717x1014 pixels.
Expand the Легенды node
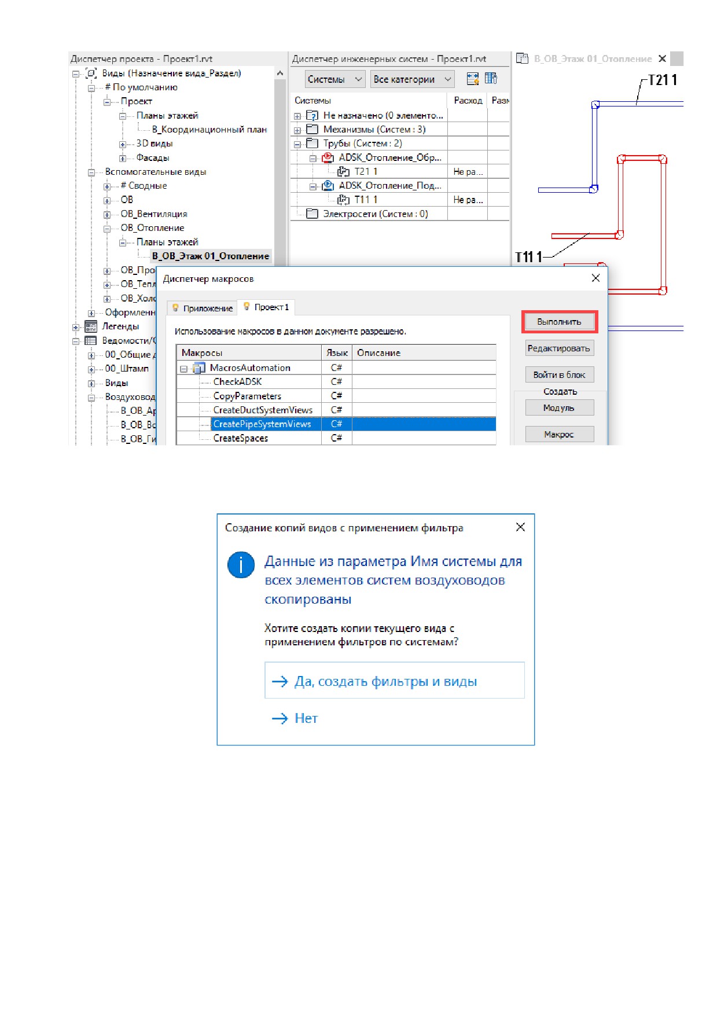[76, 327]
